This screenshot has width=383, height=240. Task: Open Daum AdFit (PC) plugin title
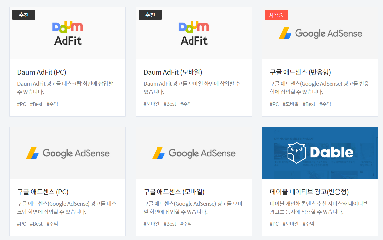[42, 72]
